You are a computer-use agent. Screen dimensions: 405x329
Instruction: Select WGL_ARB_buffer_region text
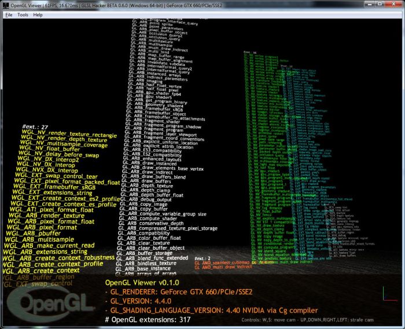39,277
